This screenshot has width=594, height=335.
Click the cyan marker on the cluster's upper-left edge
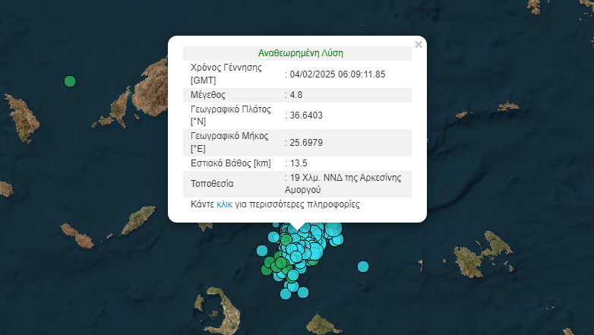pyautogui.click(x=273, y=236)
